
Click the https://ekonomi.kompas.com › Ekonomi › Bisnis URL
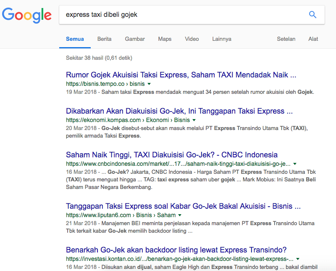click(128, 120)
